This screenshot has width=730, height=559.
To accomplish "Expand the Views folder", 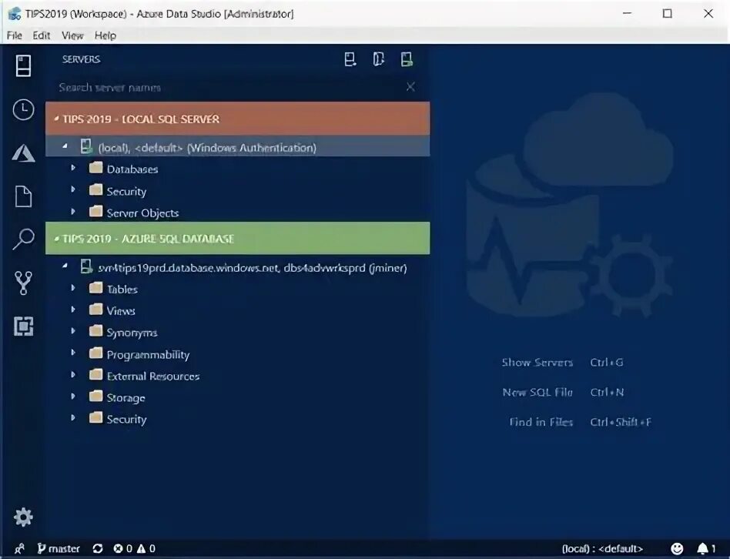I will (x=73, y=309).
